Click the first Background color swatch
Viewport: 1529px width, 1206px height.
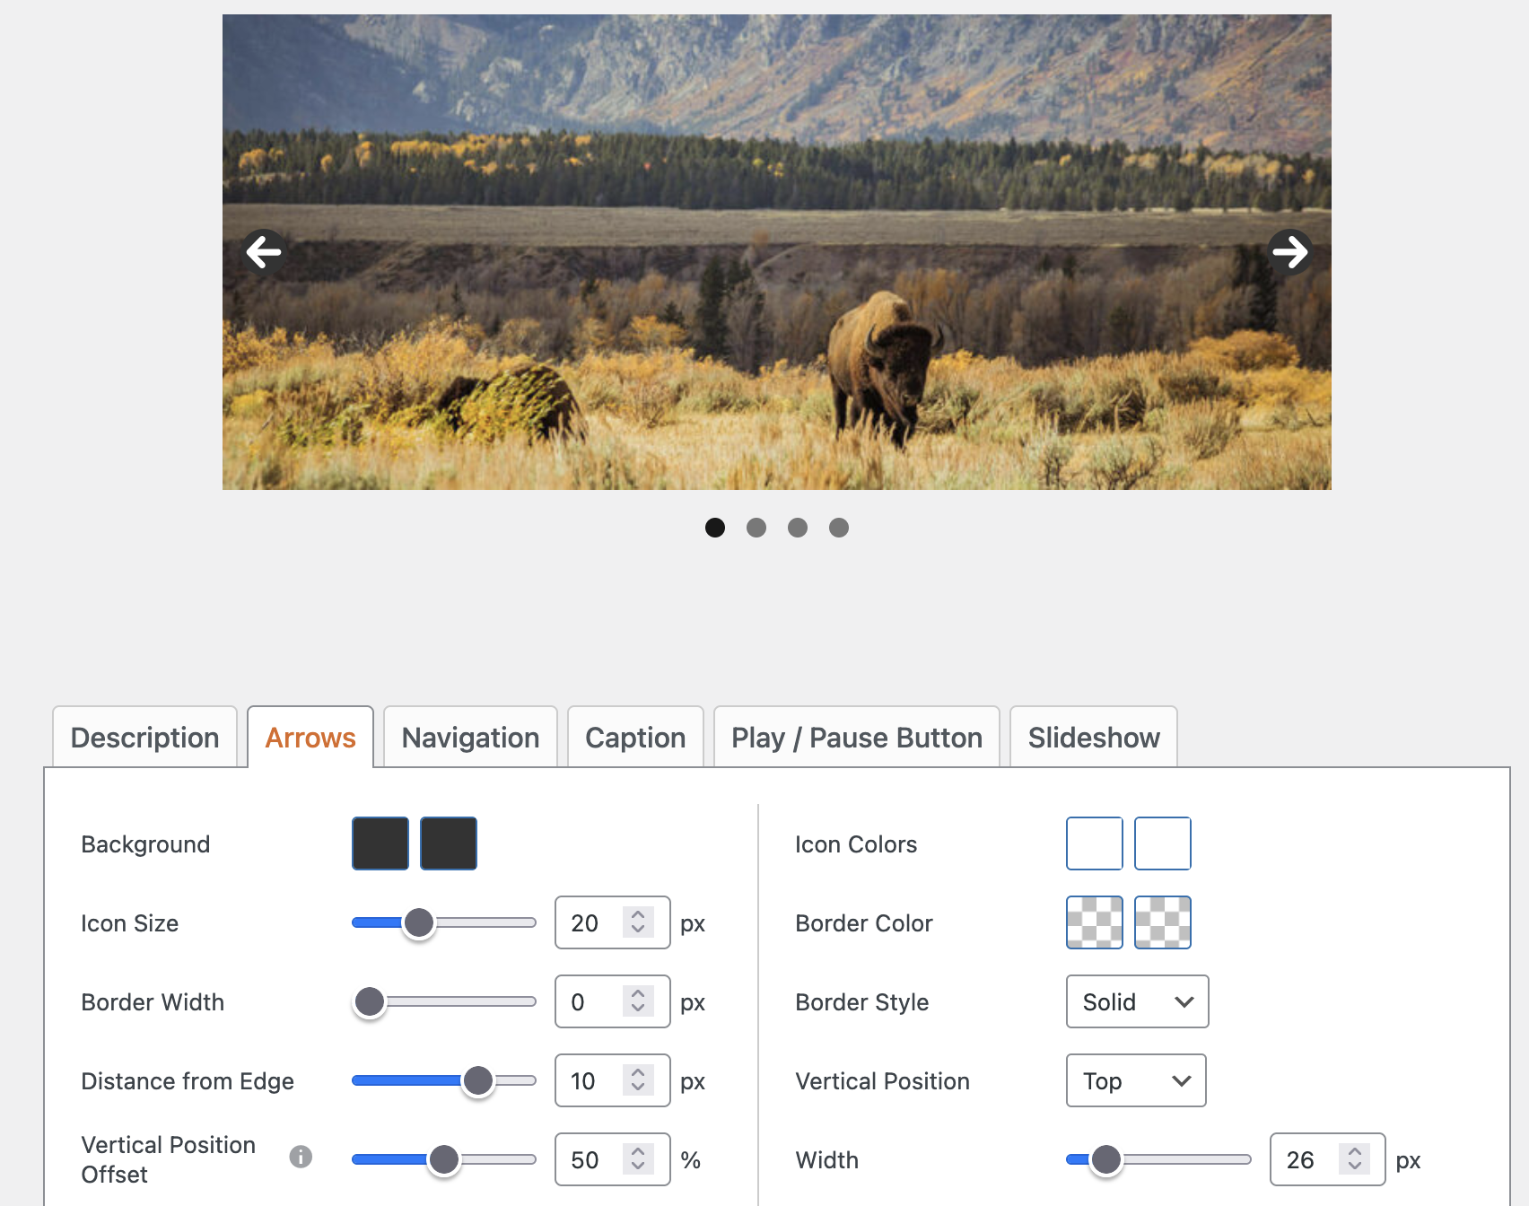tap(380, 843)
